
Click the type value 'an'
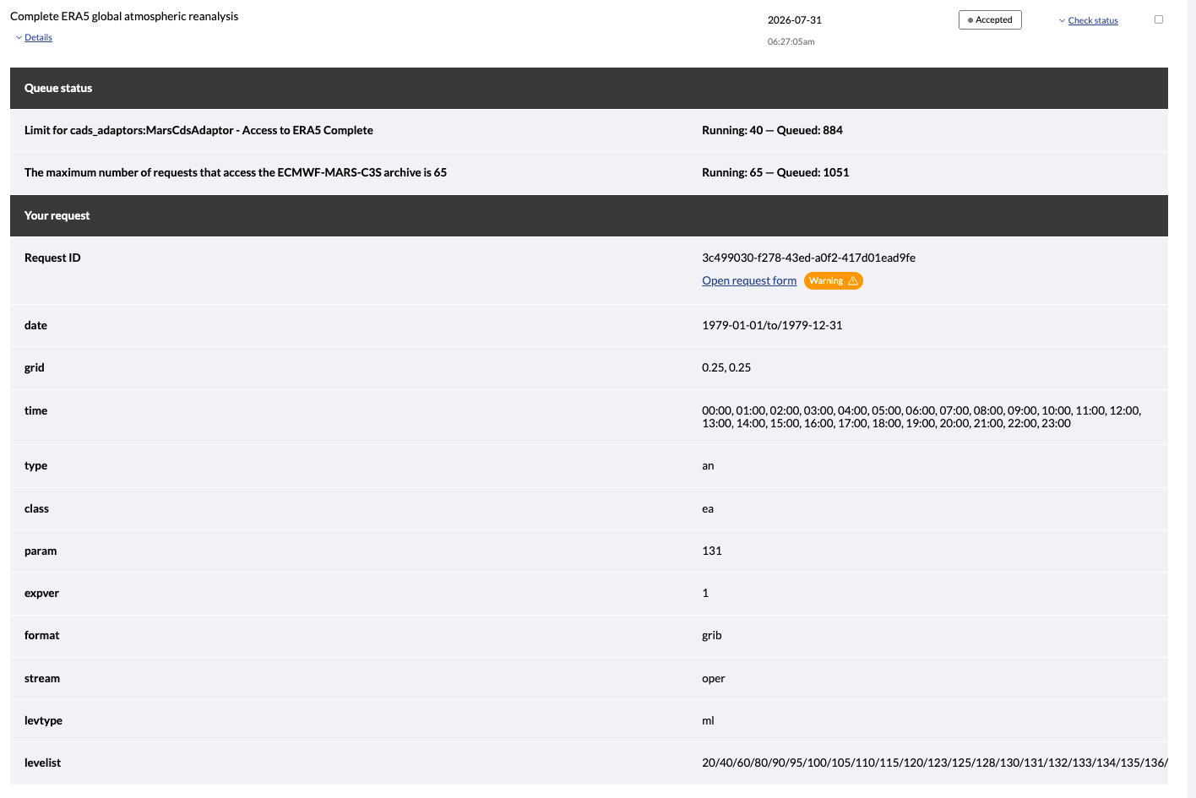tap(708, 465)
